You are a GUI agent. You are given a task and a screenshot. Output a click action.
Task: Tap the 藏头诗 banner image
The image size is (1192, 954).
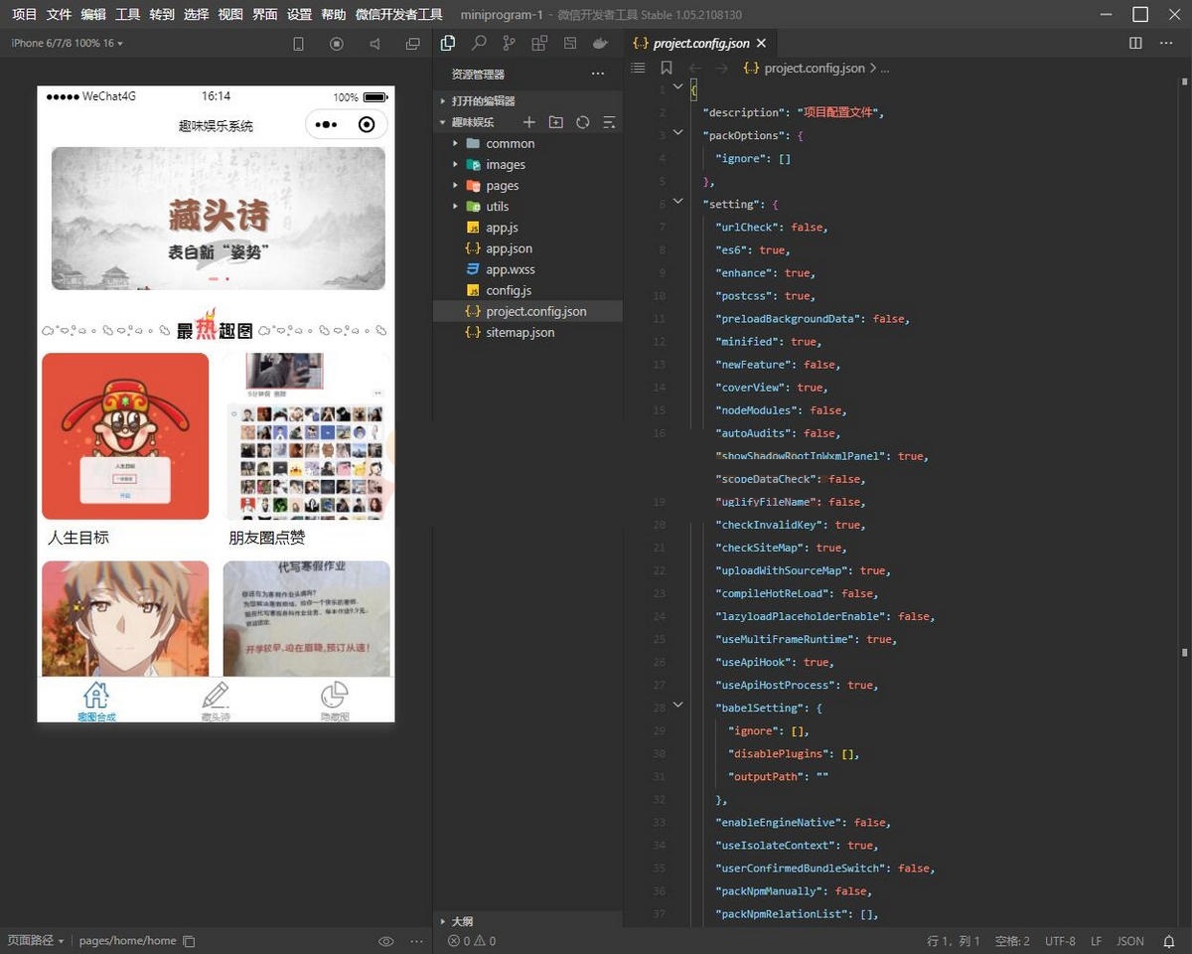tap(219, 219)
